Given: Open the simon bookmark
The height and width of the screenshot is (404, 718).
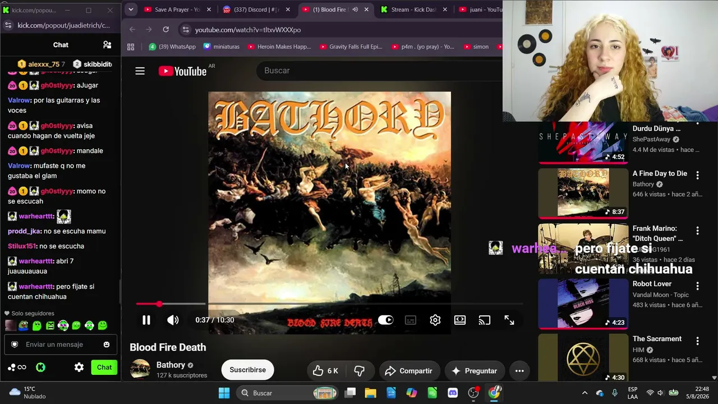Looking at the screenshot, I should (476, 47).
